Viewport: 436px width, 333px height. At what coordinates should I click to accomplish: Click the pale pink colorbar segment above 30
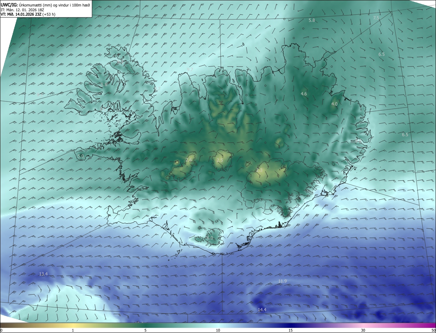pyautogui.click(x=363, y=325)
